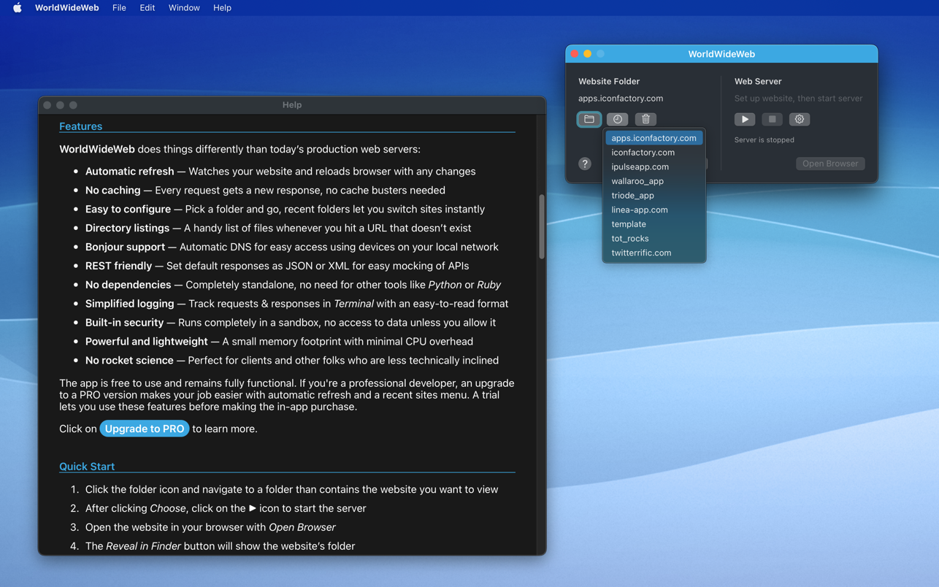Viewport: 939px width, 587px height.
Task: Click Quick Start step about Open Browser
Action: 210,528
